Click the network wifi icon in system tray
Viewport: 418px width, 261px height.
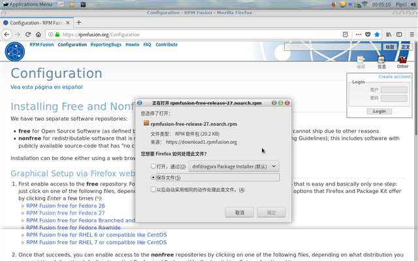[364, 5]
